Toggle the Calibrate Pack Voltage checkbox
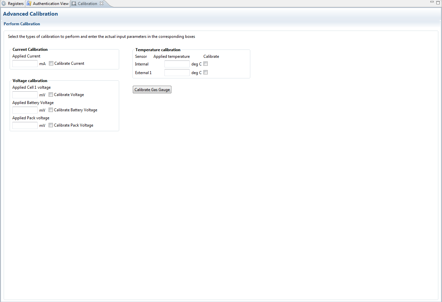Screen dimensions: 442x302 point(51,125)
